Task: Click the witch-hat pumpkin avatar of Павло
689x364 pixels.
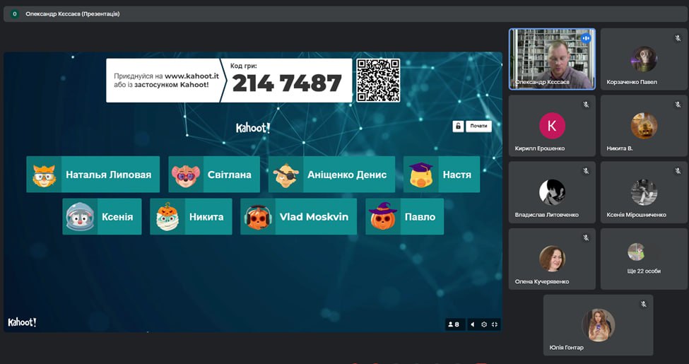Action: click(383, 216)
